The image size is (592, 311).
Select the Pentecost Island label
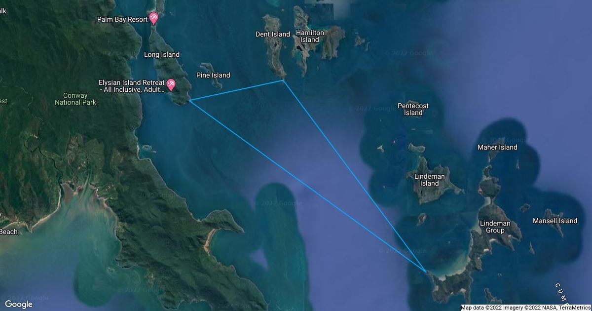click(x=413, y=109)
